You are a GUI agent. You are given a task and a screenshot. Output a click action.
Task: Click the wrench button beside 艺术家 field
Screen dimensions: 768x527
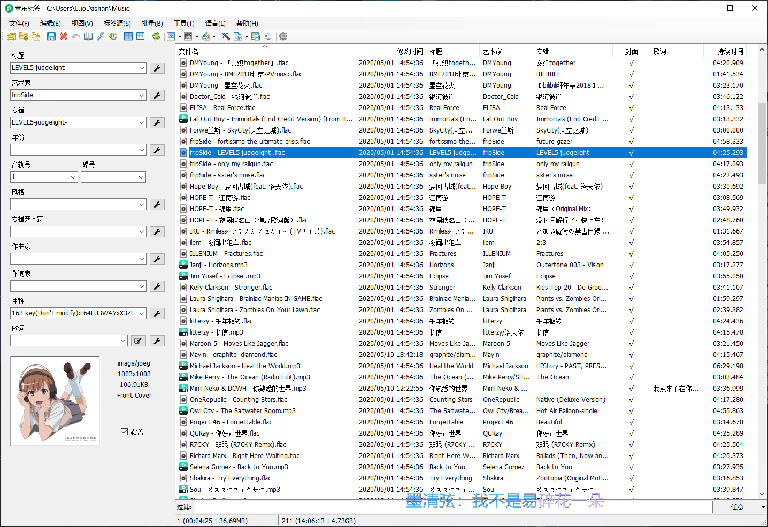(x=157, y=95)
